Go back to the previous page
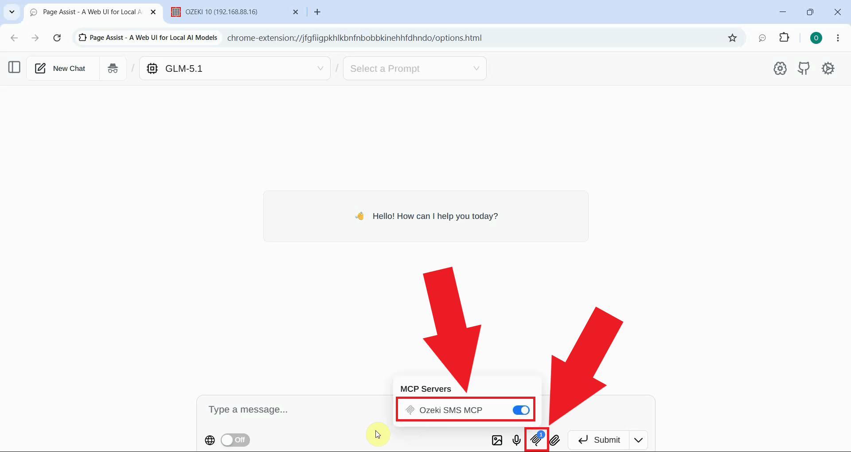The width and height of the screenshot is (851, 452). 14,38
